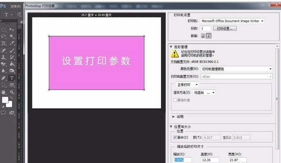
Task: Select the Elliptical Marquee tool
Action: pos(3,29)
